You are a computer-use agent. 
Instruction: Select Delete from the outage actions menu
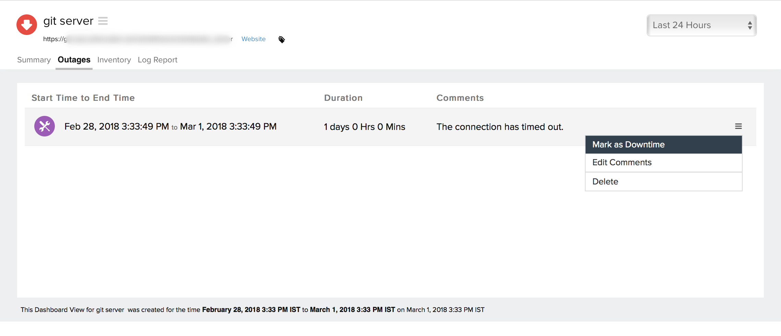[605, 181]
